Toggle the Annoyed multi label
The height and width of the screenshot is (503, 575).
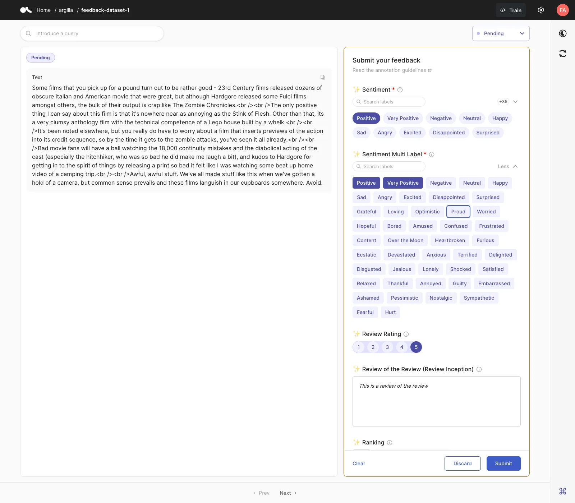click(x=431, y=283)
